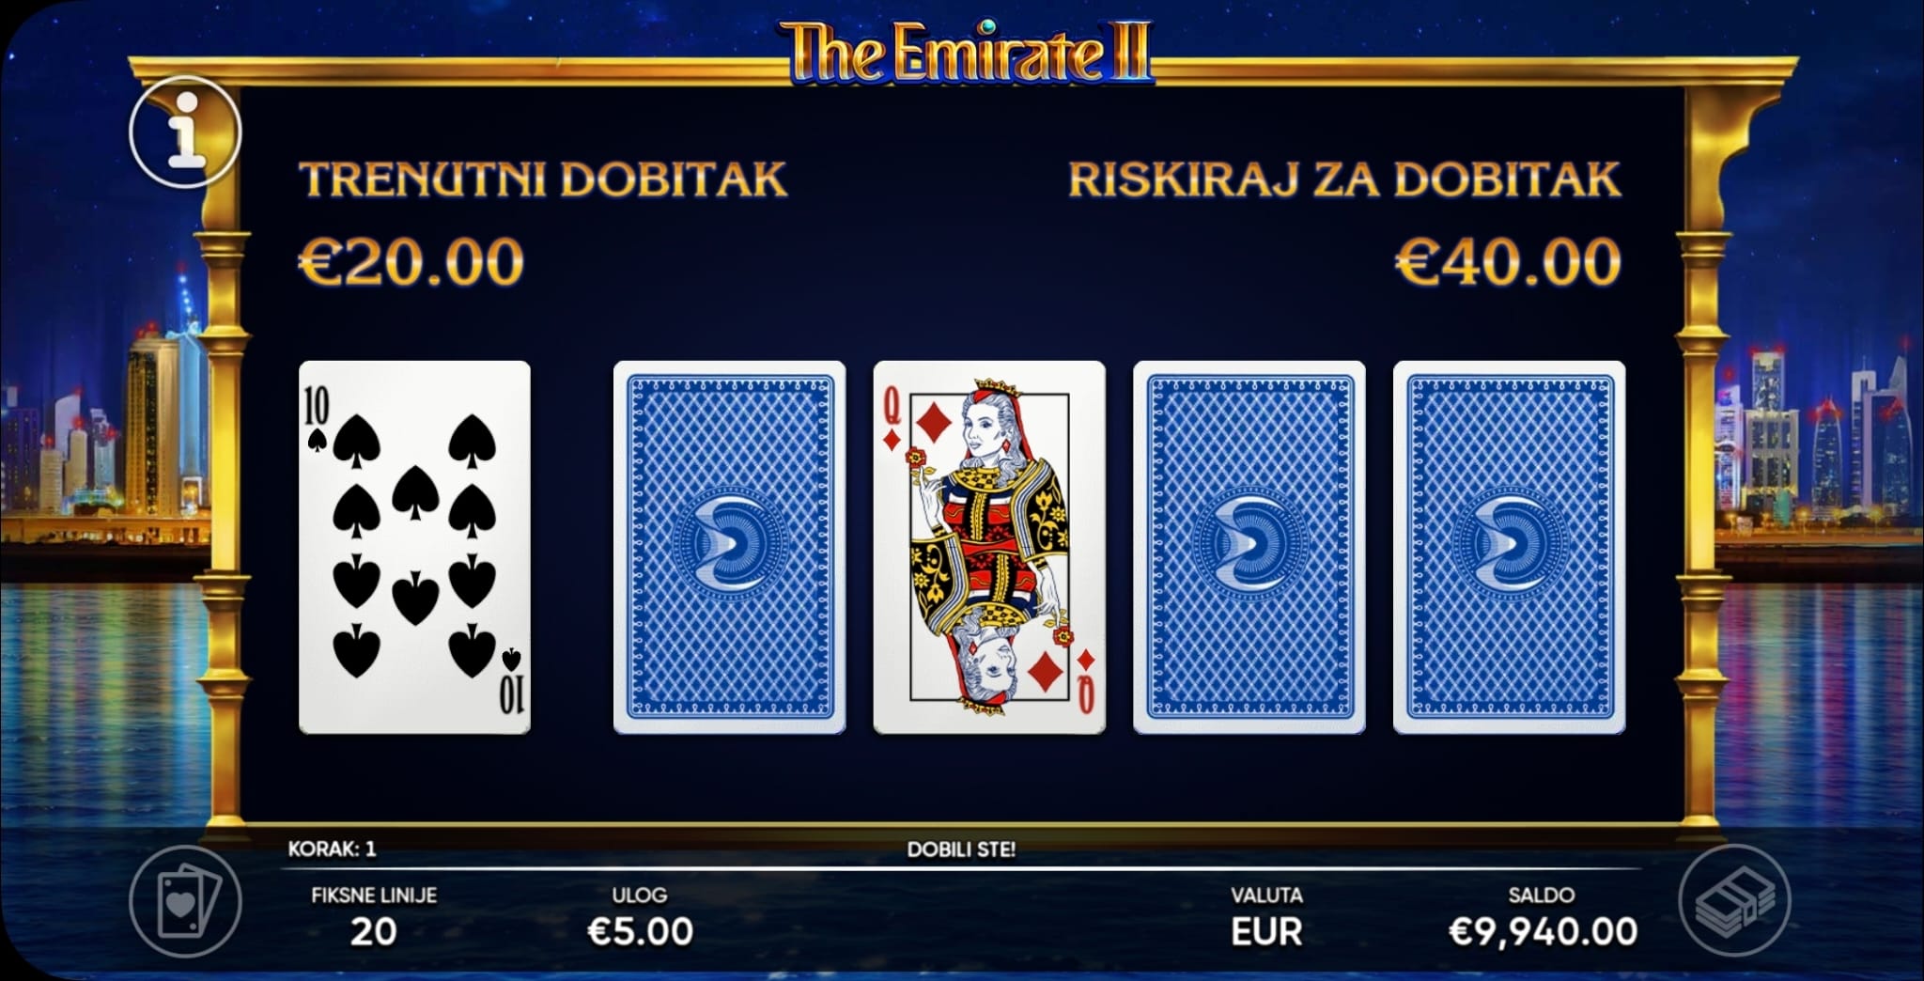Click the Trenutni Dobitak label
Image resolution: width=1924 pixels, height=981 pixels.
coord(543,179)
